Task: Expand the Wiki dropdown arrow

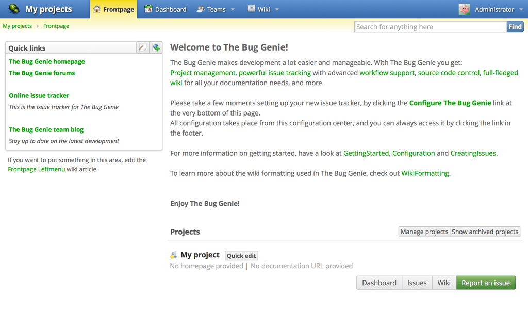Action: pyautogui.click(x=277, y=9)
